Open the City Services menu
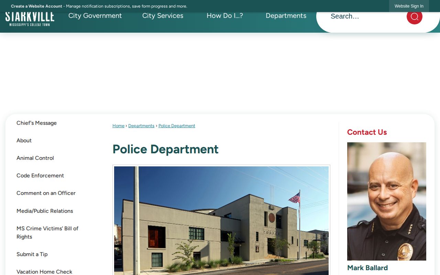 pos(163,16)
